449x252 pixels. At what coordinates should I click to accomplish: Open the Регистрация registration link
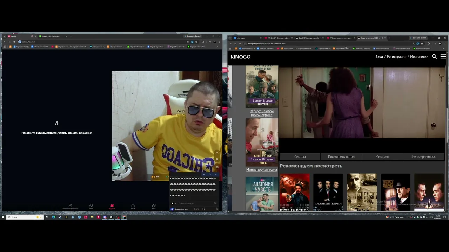point(396,57)
